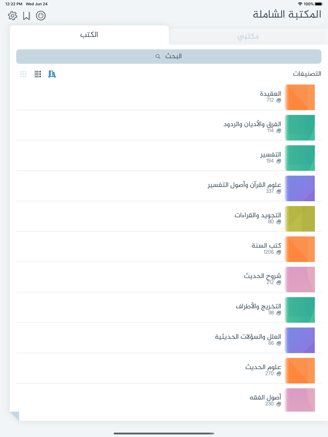
Task: Select the bookshelf view icon
Action: click(52, 74)
